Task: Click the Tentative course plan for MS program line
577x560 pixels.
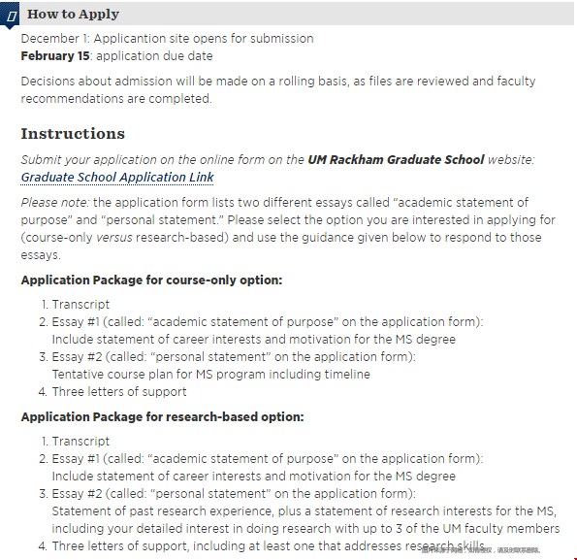Action: (210, 375)
